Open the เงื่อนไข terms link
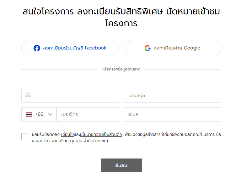 67,135
